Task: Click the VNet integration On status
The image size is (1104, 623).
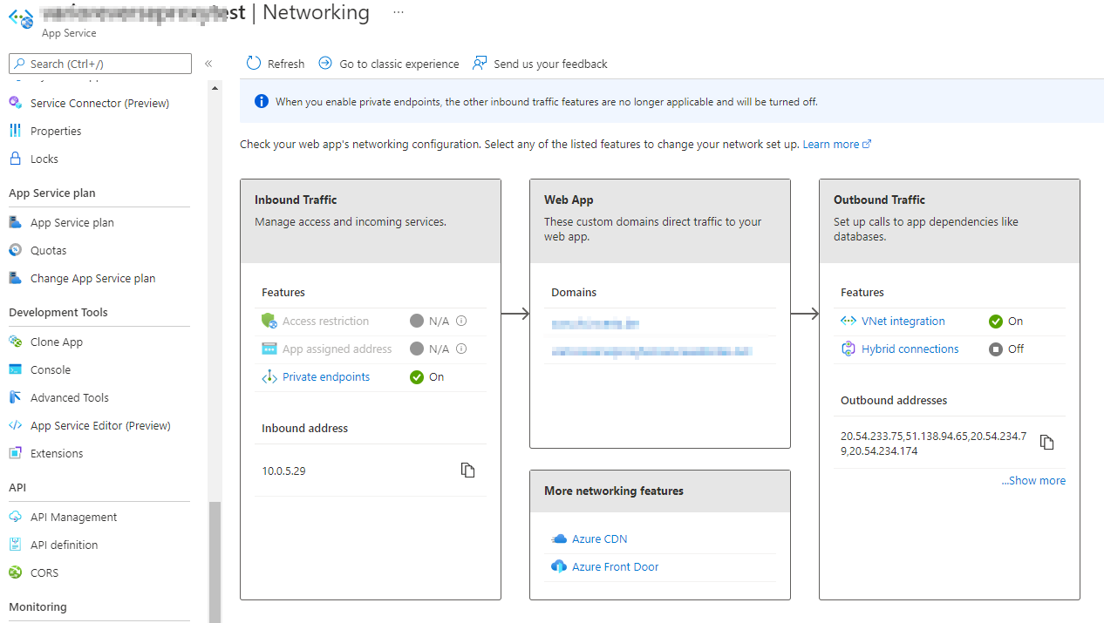Action: pyautogui.click(x=1006, y=322)
